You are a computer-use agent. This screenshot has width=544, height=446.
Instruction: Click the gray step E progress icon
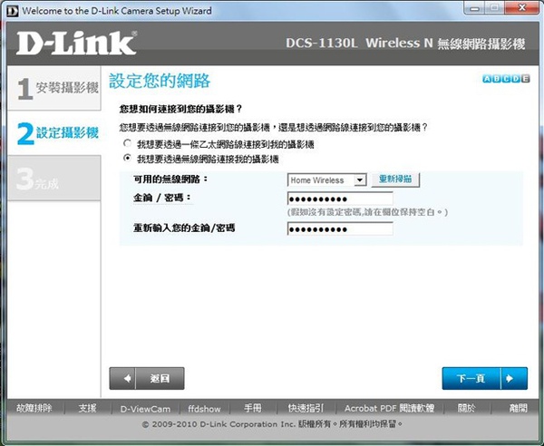[525, 79]
